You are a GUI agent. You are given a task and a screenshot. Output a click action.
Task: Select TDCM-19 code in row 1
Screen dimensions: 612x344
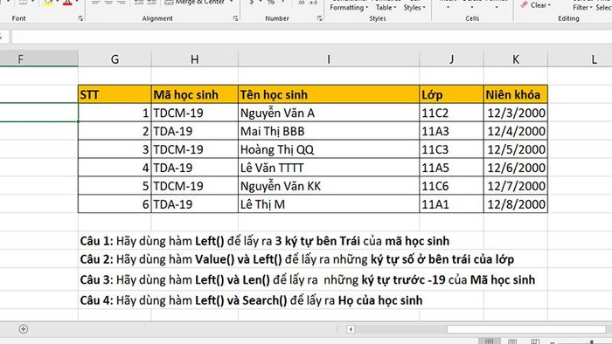pos(195,113)
